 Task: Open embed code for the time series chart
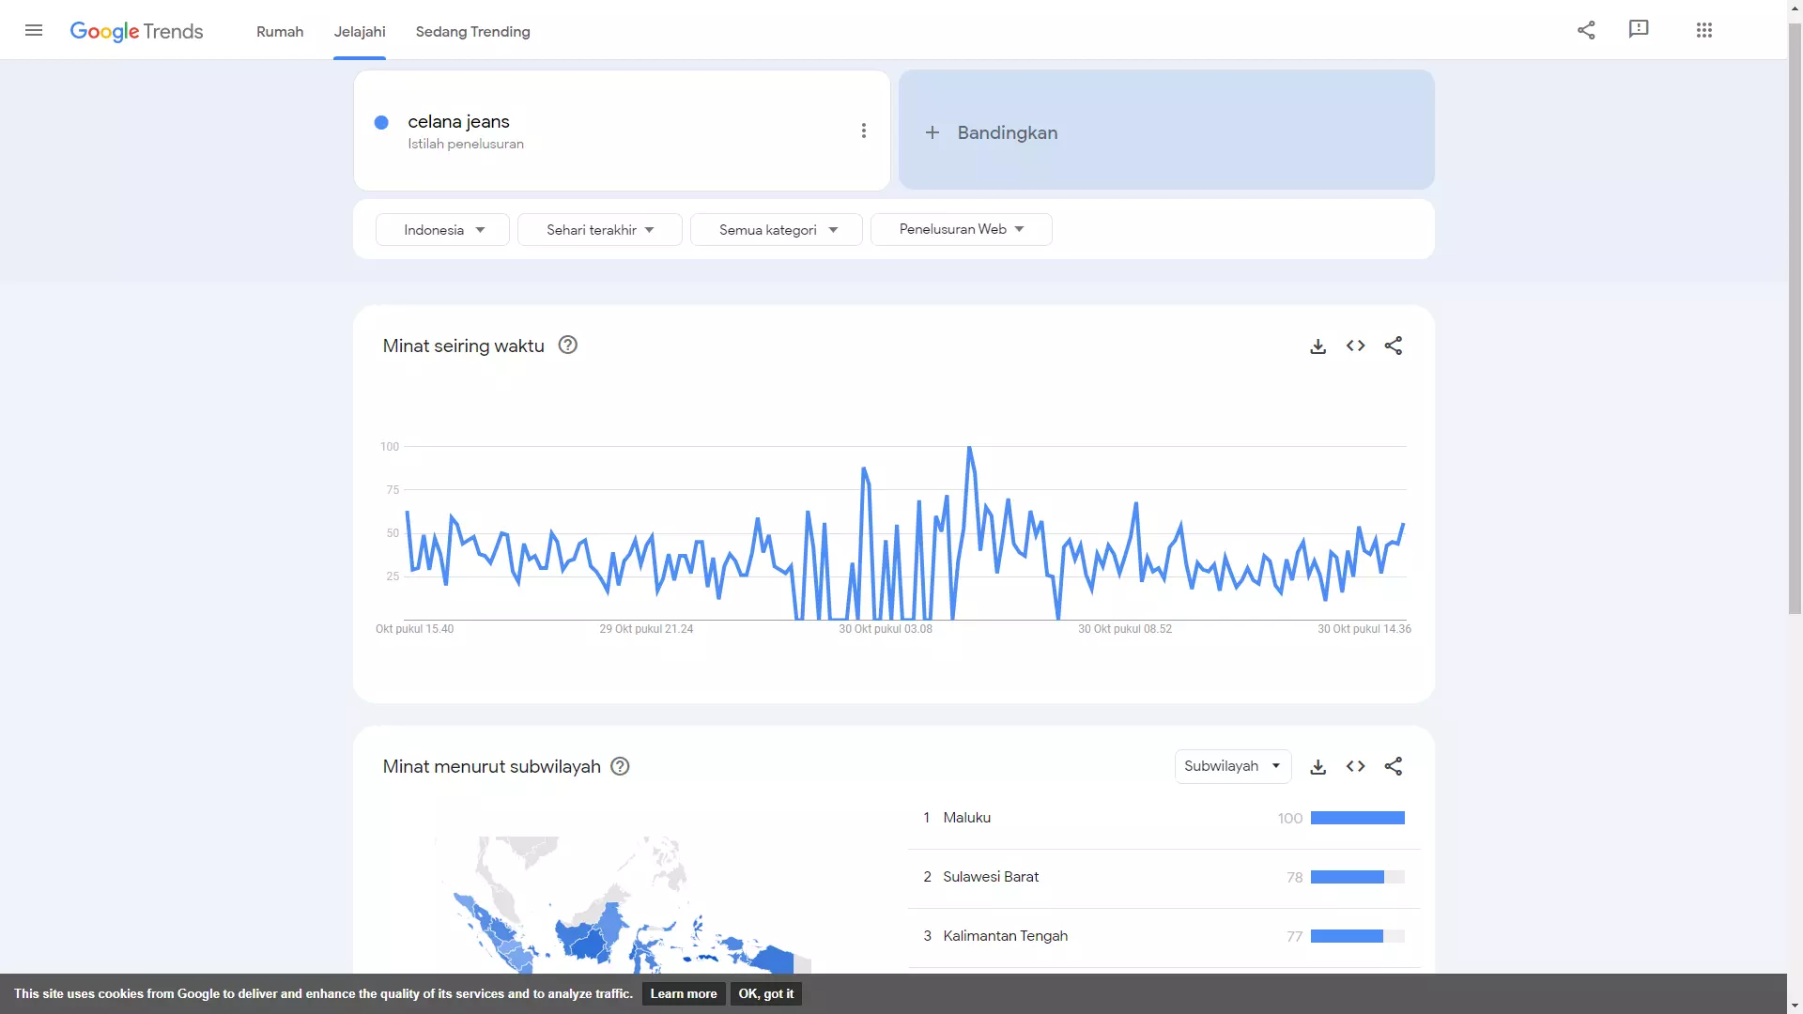[x=1356, y=346]
